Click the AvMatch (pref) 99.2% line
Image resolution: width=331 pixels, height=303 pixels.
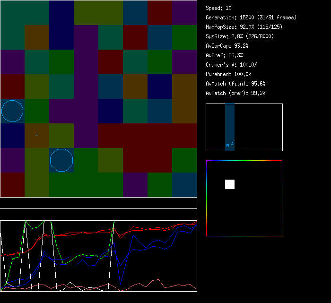[x=235, y=93]
